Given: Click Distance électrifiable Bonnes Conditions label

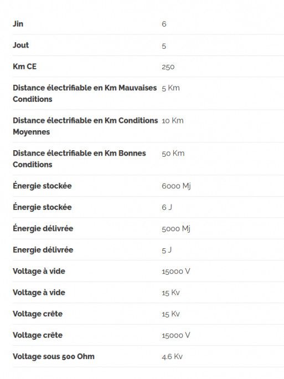Looking at the screenshot, I should click(79, 158).
